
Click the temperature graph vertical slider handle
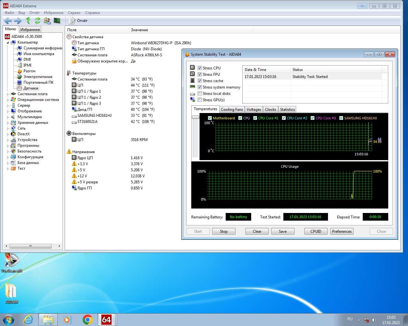195,117
